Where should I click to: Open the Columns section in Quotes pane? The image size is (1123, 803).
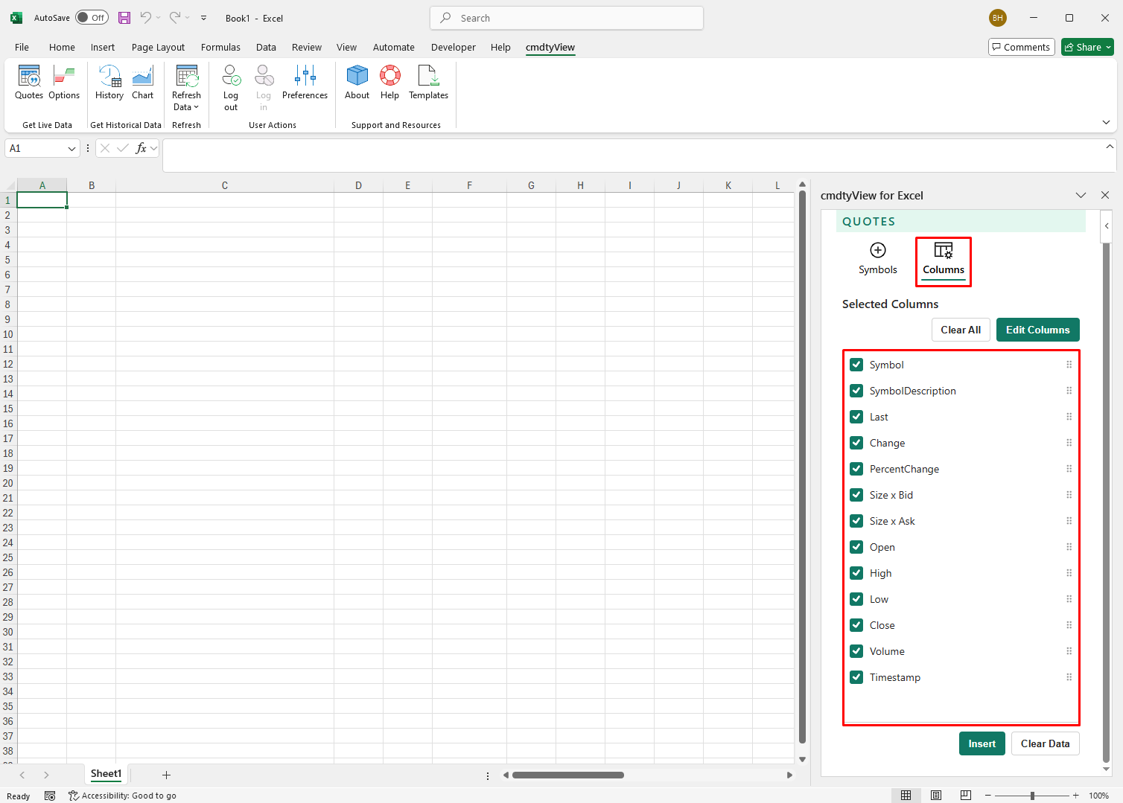944,259
